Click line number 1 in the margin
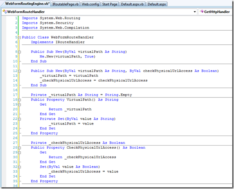Viewport: 234px width, 189px height. [x=16, y=18]
